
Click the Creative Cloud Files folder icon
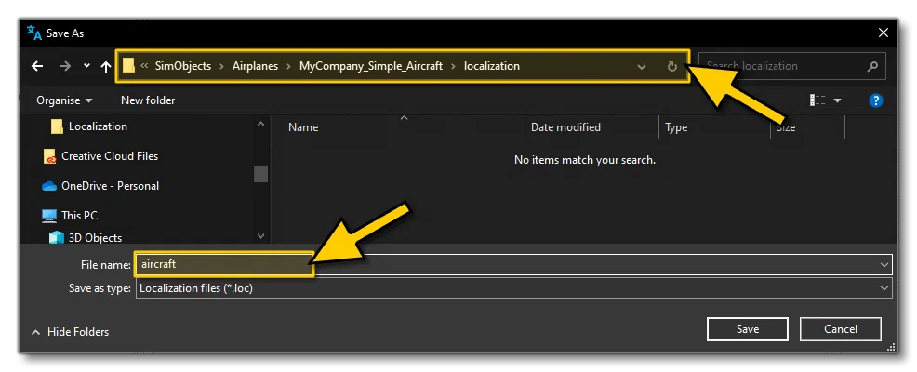(49, 157)
